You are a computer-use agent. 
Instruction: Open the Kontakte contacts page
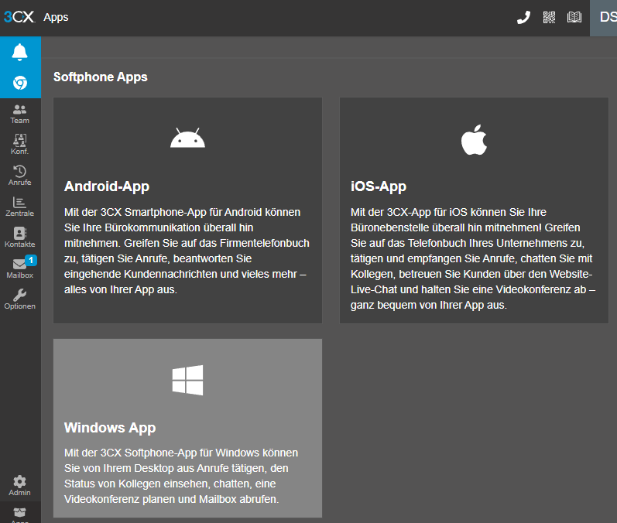coord(19,237)
